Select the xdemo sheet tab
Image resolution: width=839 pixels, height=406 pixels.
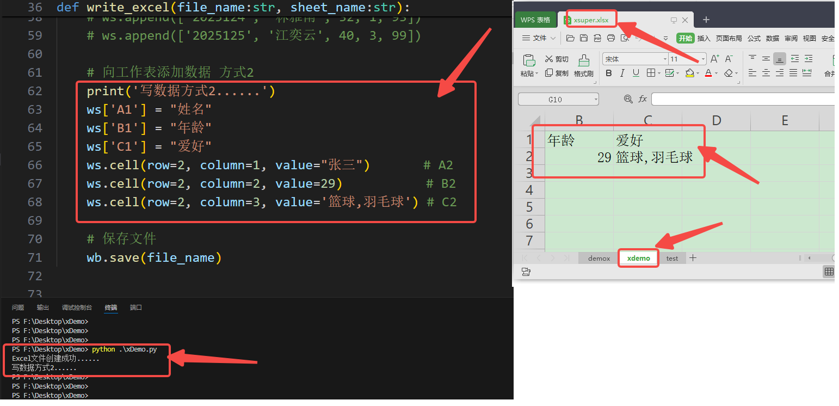(639, 258)
